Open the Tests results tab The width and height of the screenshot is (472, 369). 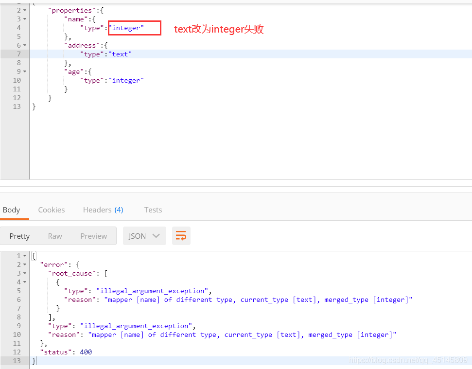tap(153, 210)
